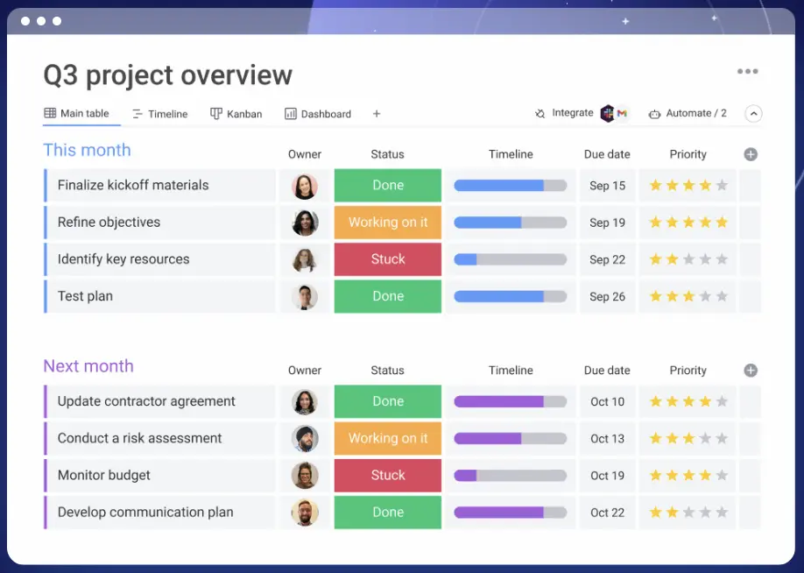Image resolution: width=804 pixels, height=573 pixels.
Task: Set fifth priority star for Finalize kickoff materials
Action: (722, 185)
